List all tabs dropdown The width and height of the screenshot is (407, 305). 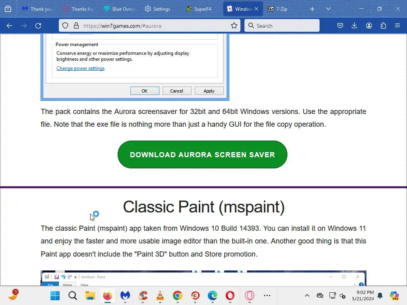point(328,9)
